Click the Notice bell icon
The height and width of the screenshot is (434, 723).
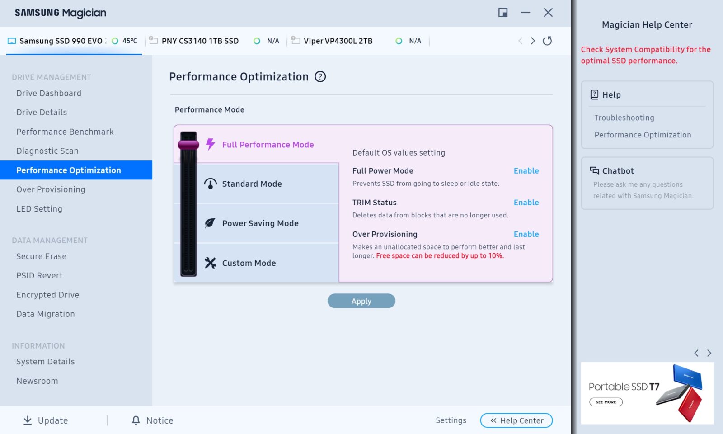136,420
